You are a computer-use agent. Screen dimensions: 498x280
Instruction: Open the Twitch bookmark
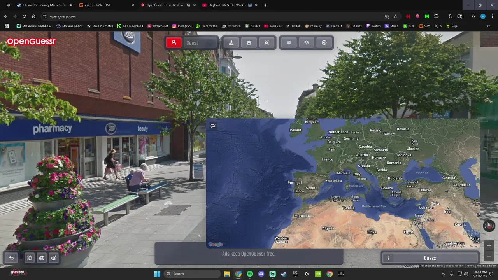[x=373, y=26]
